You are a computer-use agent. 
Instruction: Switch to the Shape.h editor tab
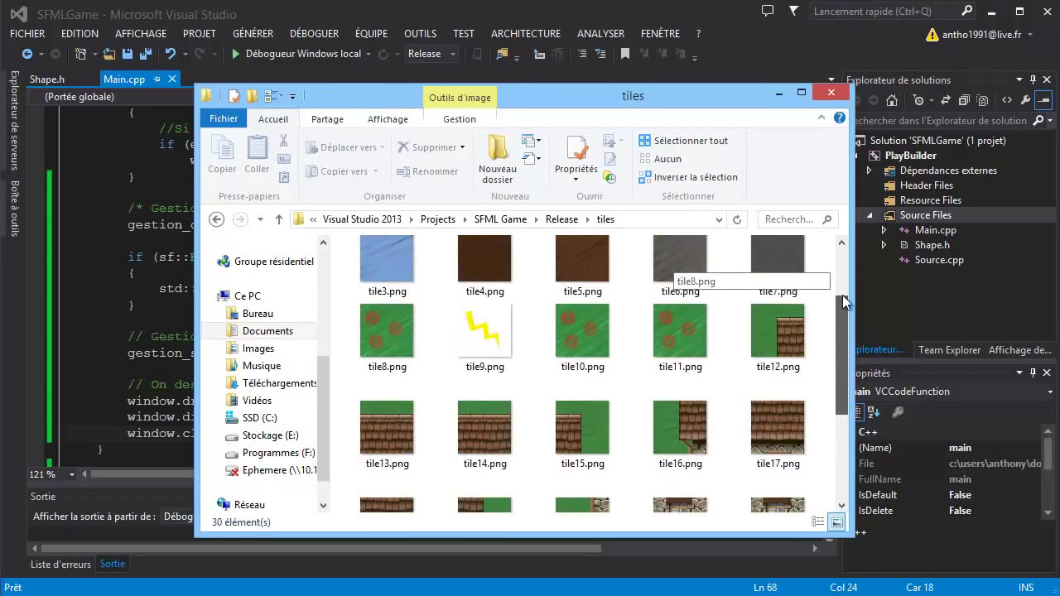point(47,79)
